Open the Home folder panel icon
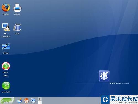This screenshot has height=104, width=138. (26, 100)
